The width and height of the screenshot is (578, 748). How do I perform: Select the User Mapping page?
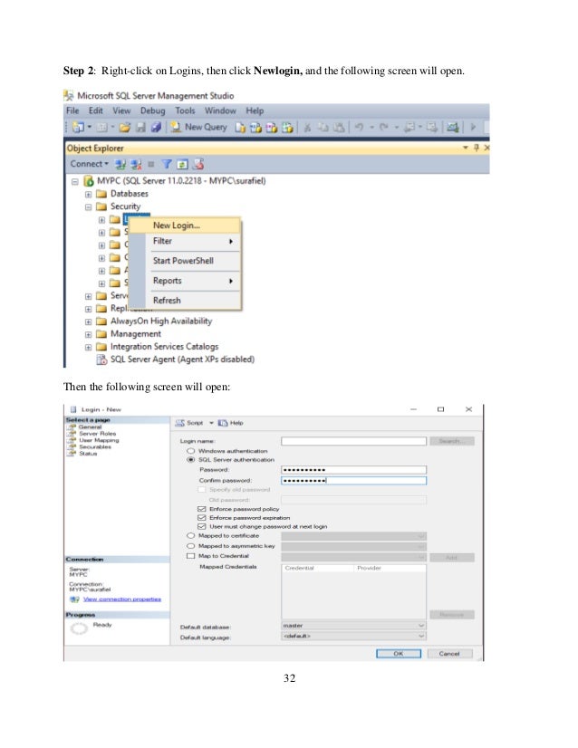pos(99,441)
